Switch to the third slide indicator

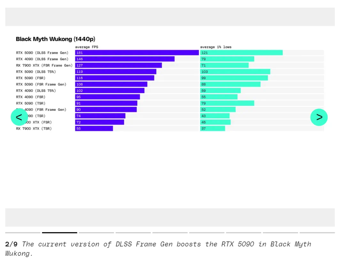click(96, 233)
